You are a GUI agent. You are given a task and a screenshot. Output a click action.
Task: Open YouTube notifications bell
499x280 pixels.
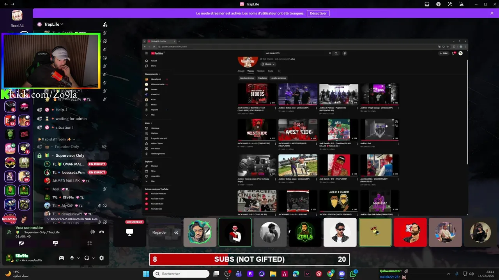point(454,53)
